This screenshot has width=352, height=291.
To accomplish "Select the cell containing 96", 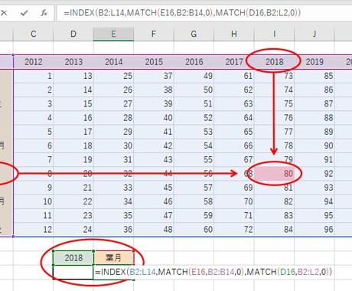I will pyautogui.click(x=315, y=229).
